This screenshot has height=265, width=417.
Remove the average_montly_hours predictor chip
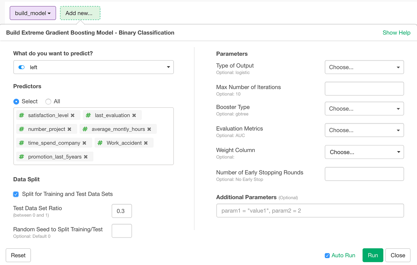(x=149, y=129)
